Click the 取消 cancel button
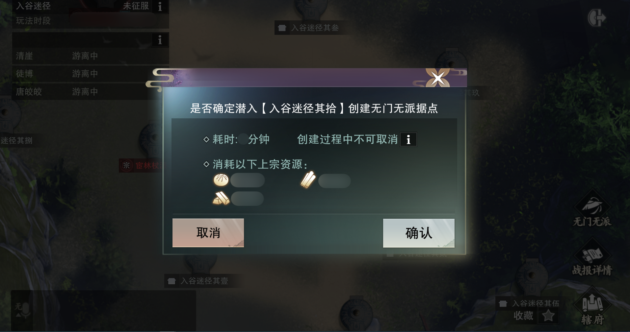The image size is (630, 332). [x=208, y=233]
